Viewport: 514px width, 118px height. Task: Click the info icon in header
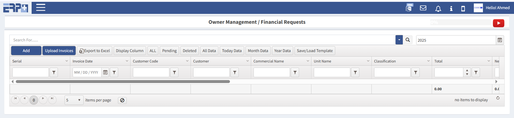tap(451, 9)
